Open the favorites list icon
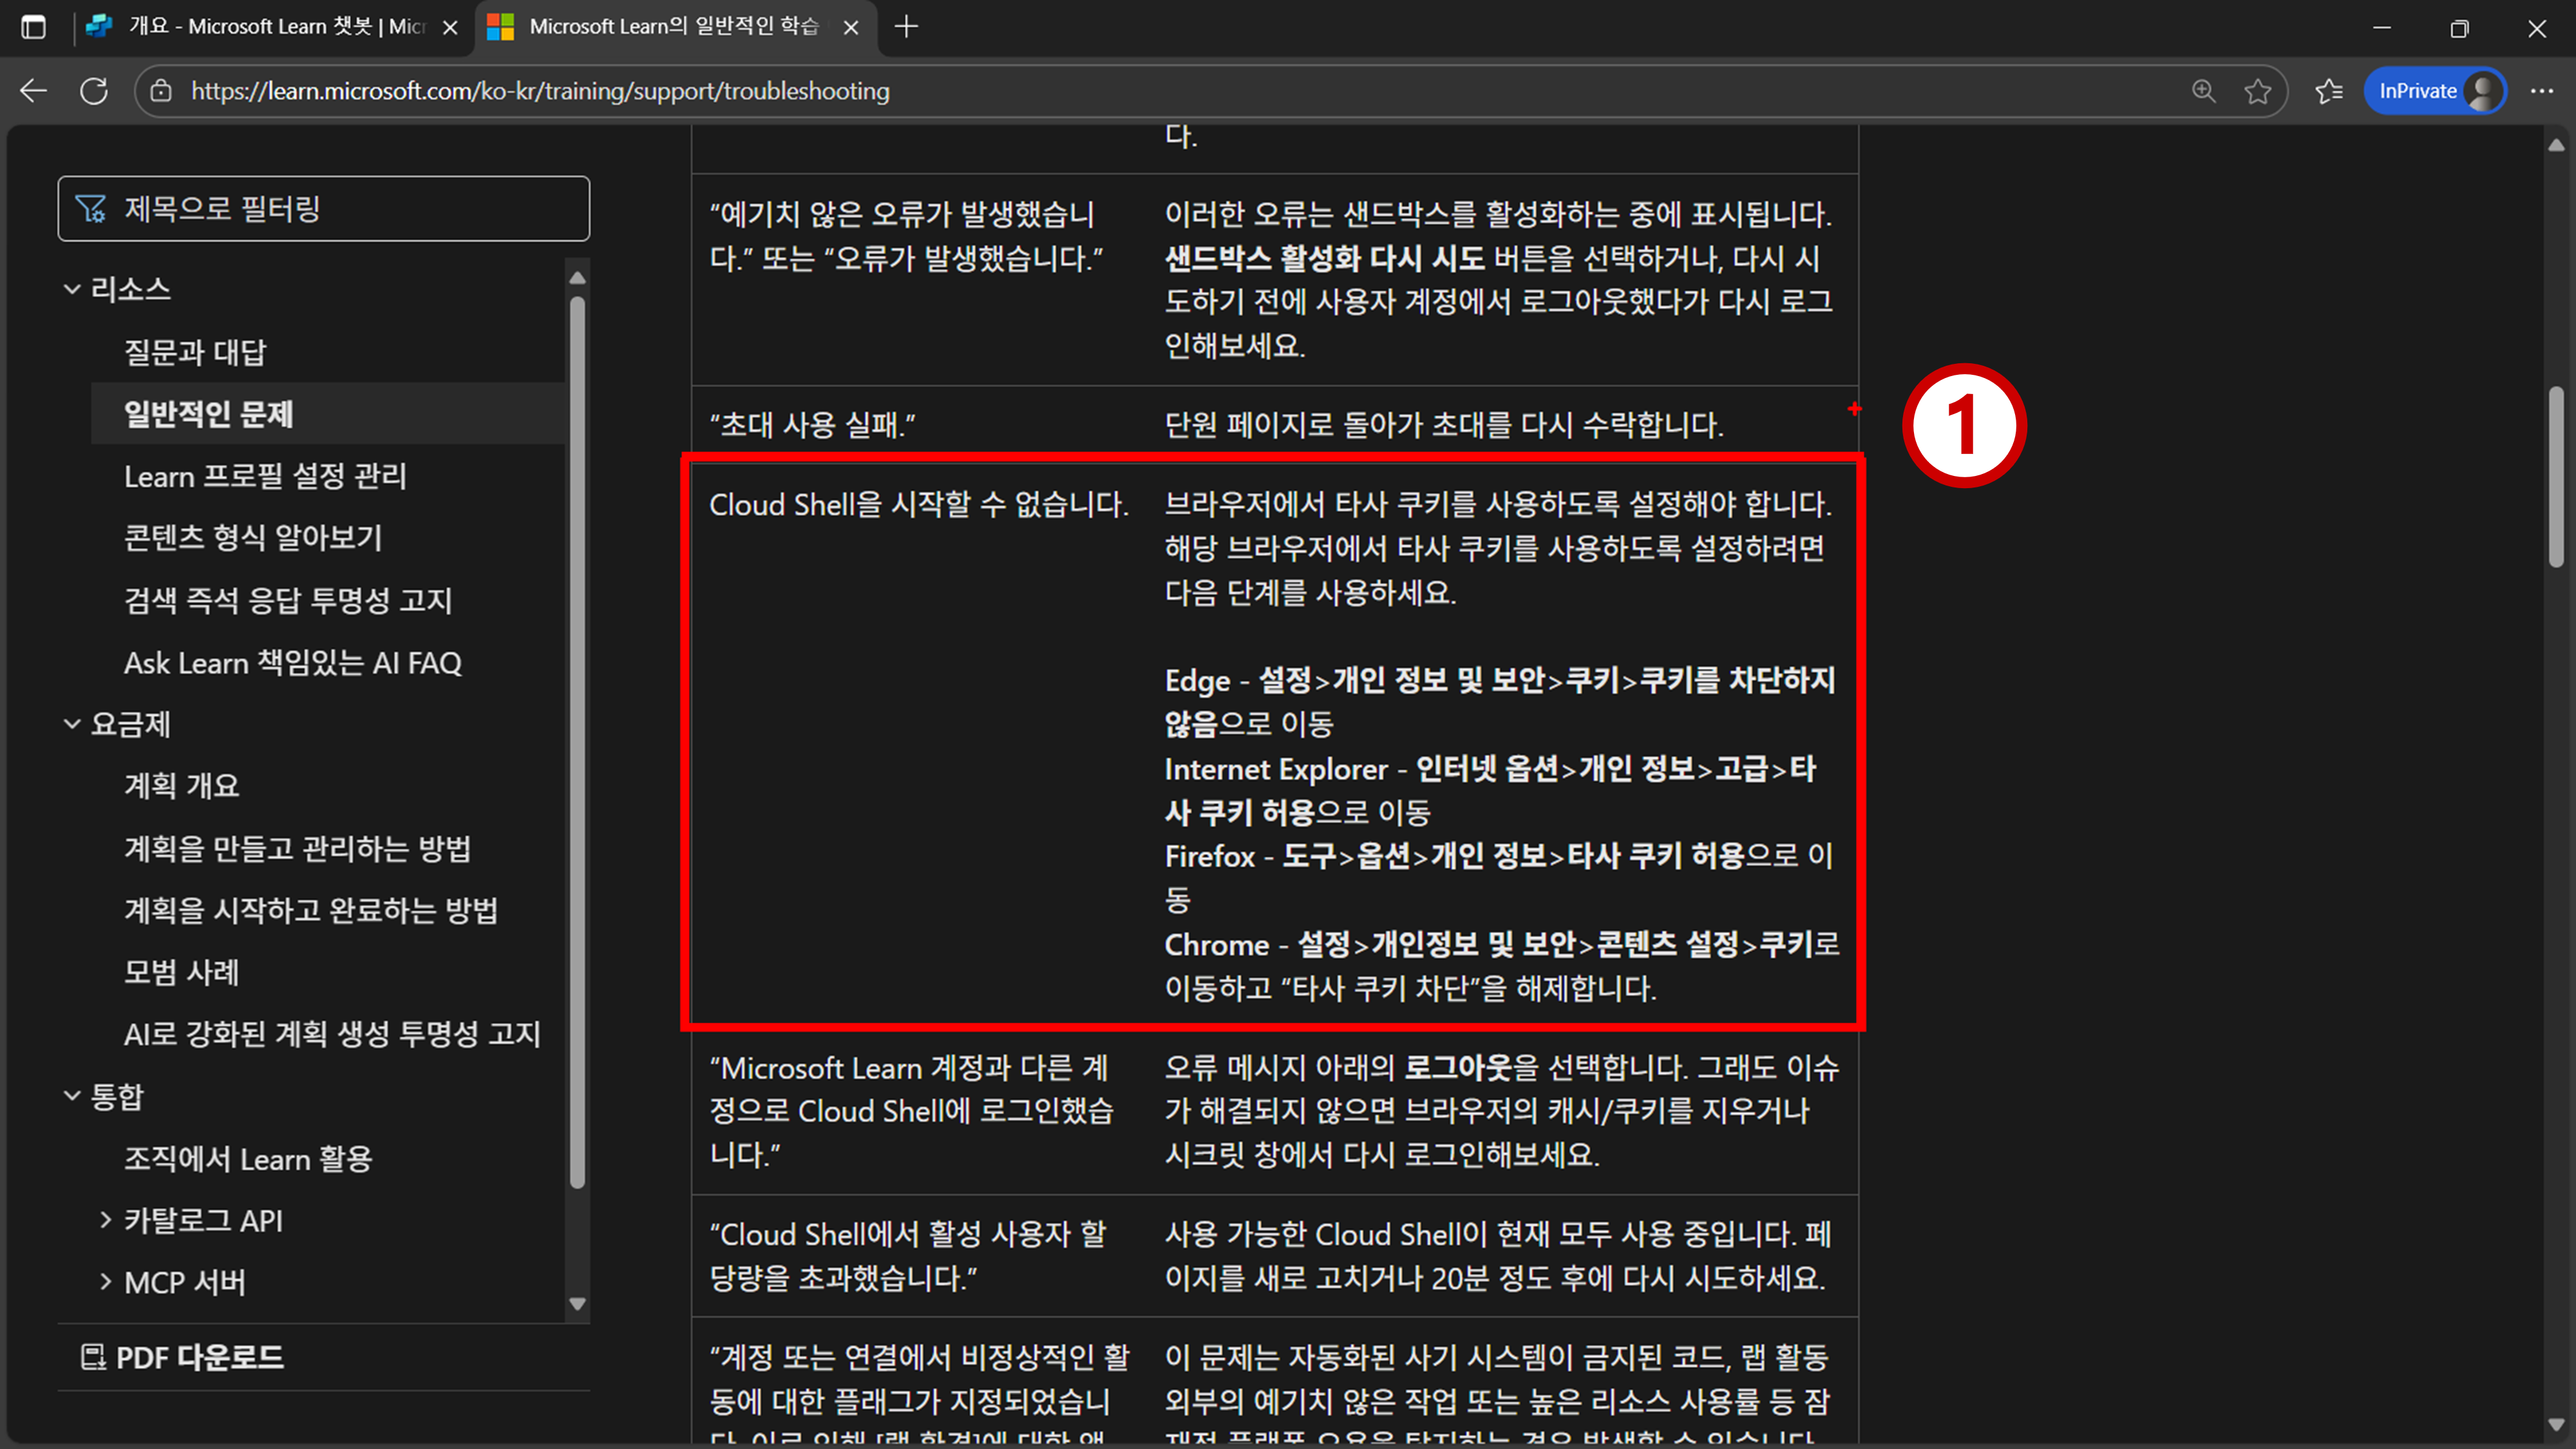2576x1449 pixels. 2328,91
